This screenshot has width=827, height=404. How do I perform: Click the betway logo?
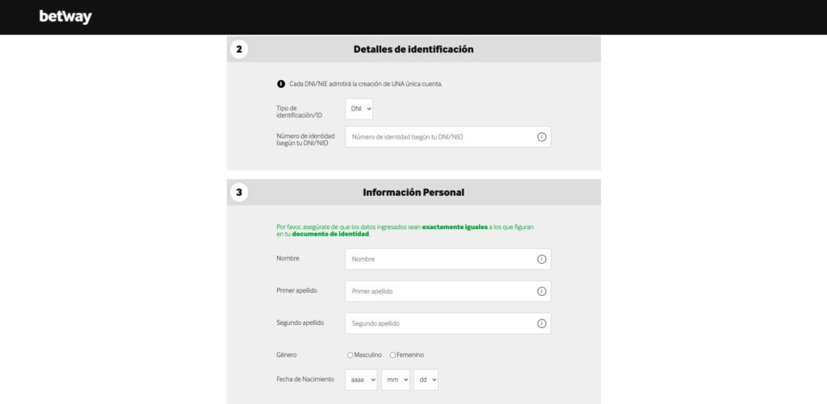click(65, 17)
